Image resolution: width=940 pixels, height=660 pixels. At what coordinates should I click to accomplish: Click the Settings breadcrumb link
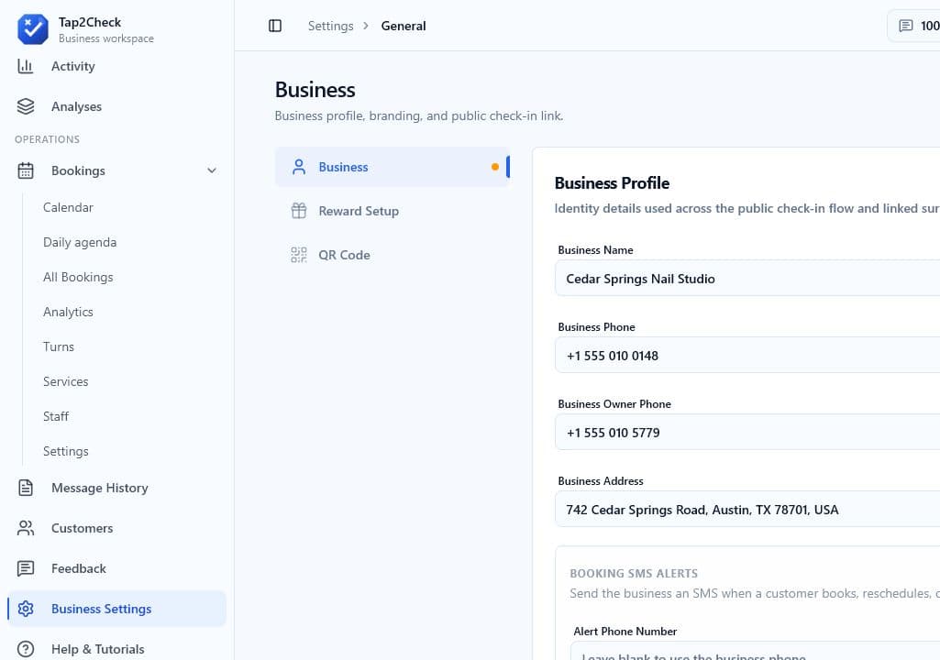(330, 26)
